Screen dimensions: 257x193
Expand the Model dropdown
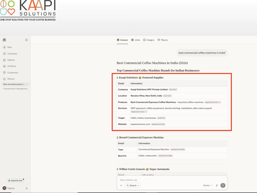[208, 186]
